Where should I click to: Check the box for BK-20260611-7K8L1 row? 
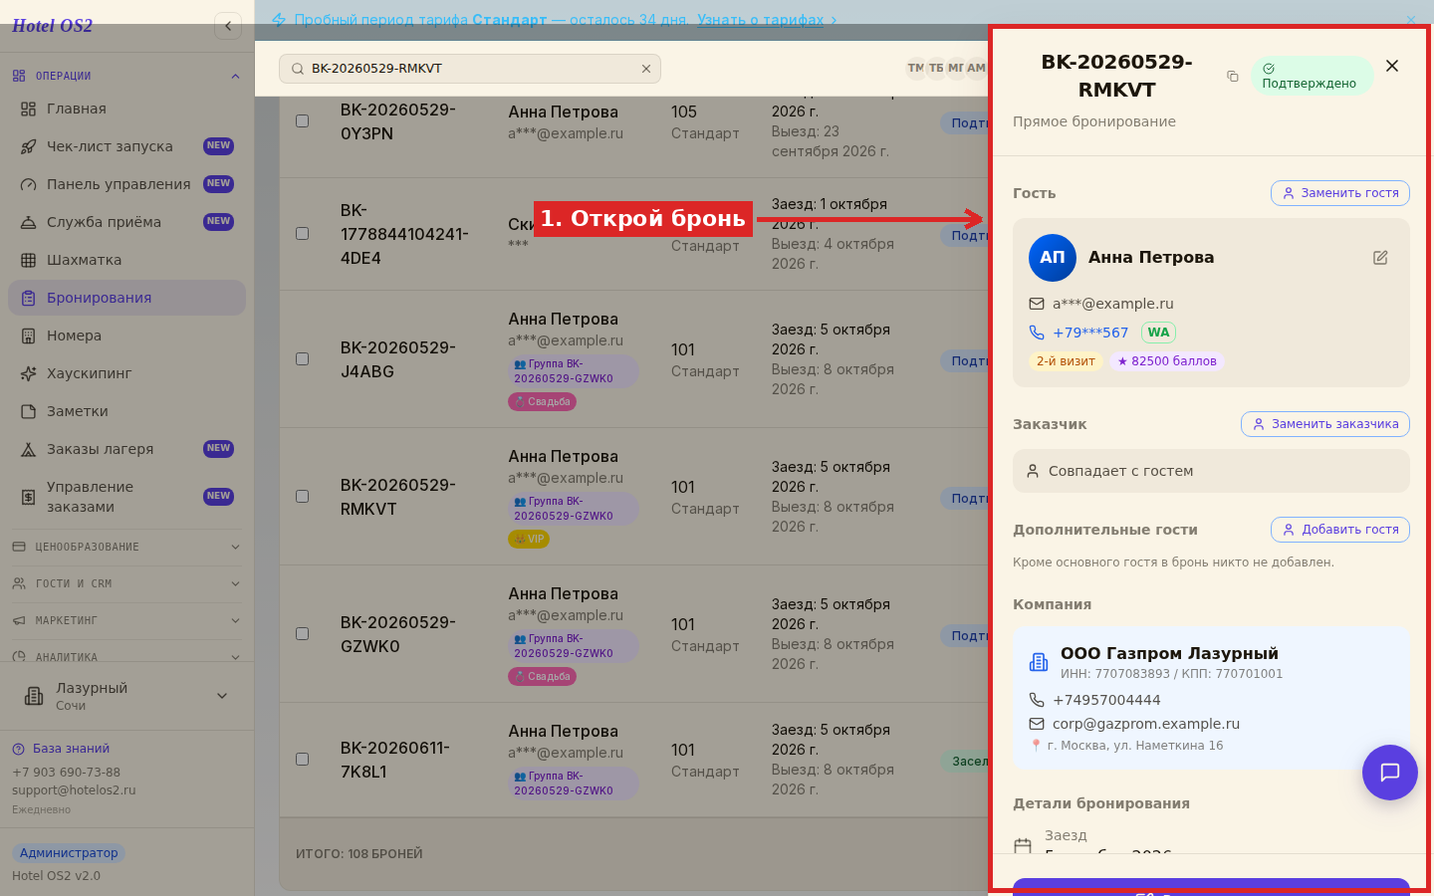pos(303,760)
